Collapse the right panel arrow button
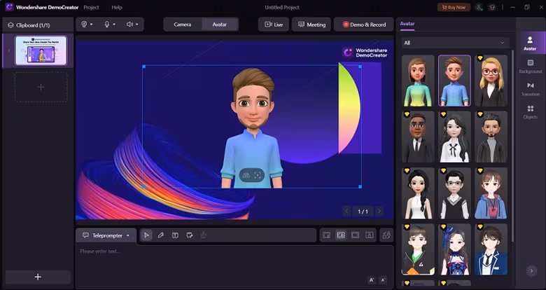 pos(531,270)
